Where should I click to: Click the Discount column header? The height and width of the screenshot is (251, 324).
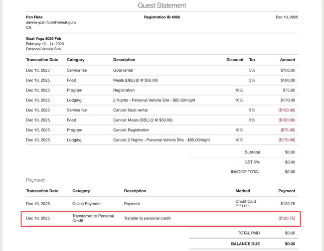click(x=234, y=60)
